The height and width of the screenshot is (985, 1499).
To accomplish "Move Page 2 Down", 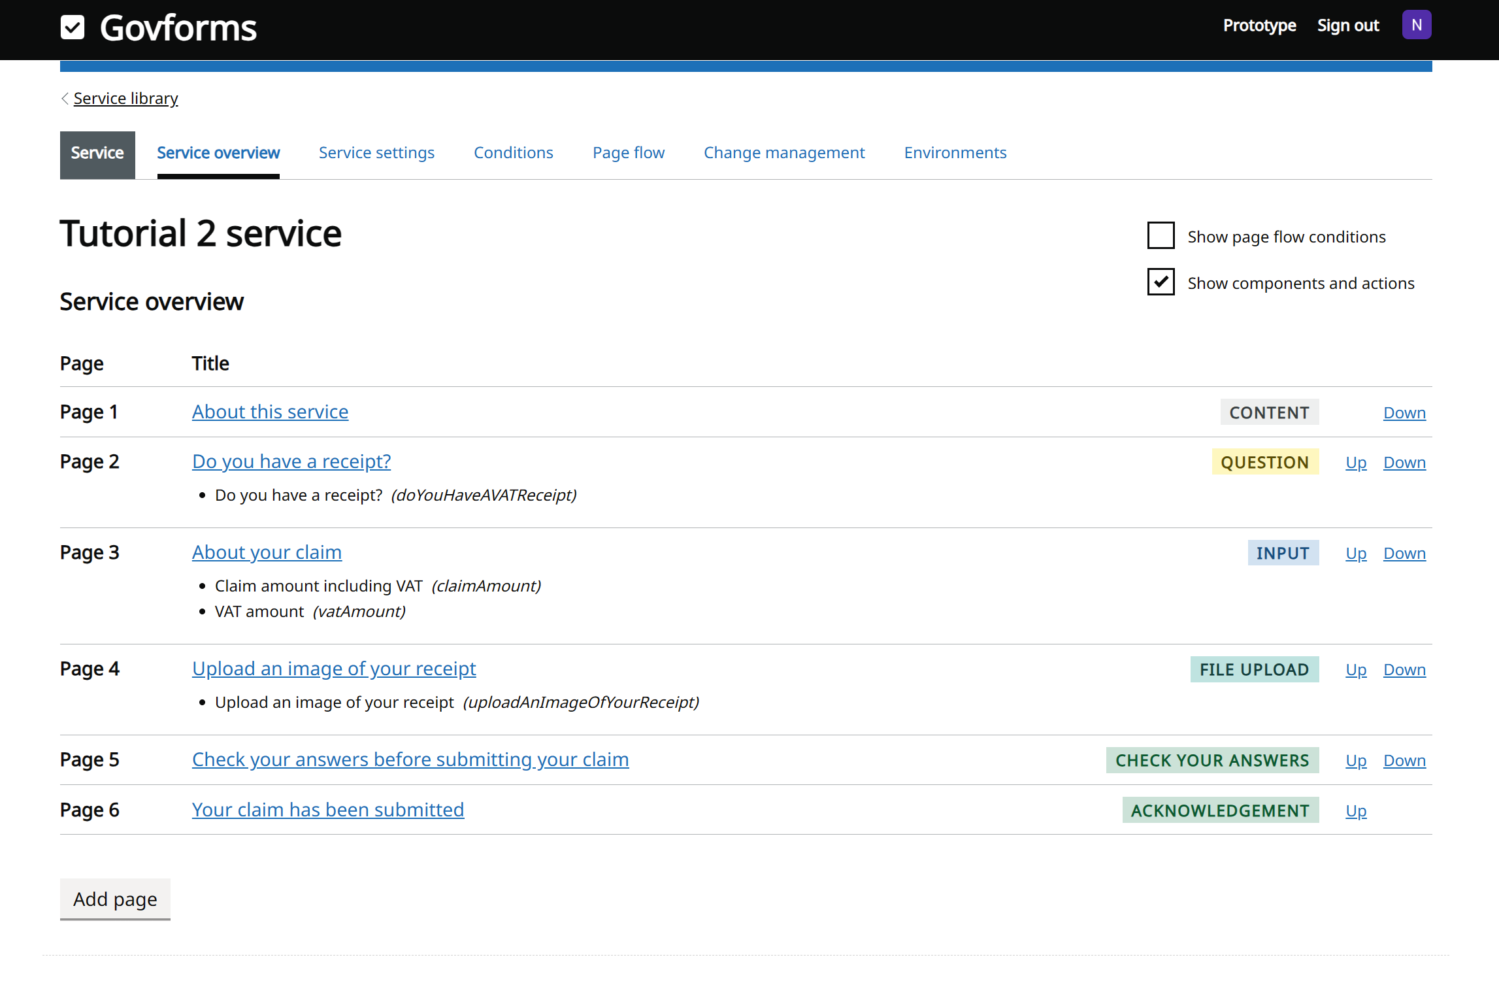I will pyautogui.click(x=1404, y=463).
